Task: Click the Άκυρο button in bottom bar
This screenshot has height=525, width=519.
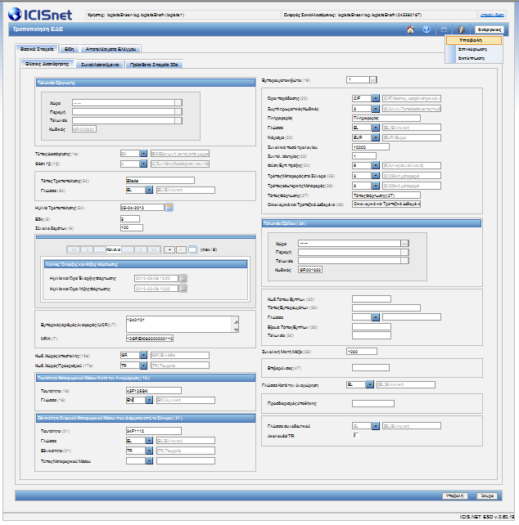Action: click(x=487, y=496)
